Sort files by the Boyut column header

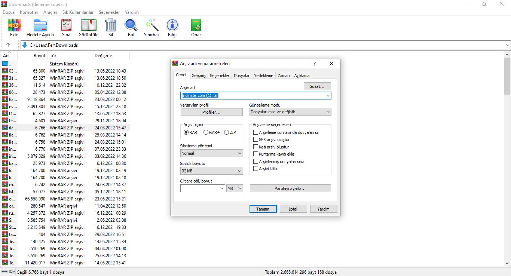tap(32, 56)
